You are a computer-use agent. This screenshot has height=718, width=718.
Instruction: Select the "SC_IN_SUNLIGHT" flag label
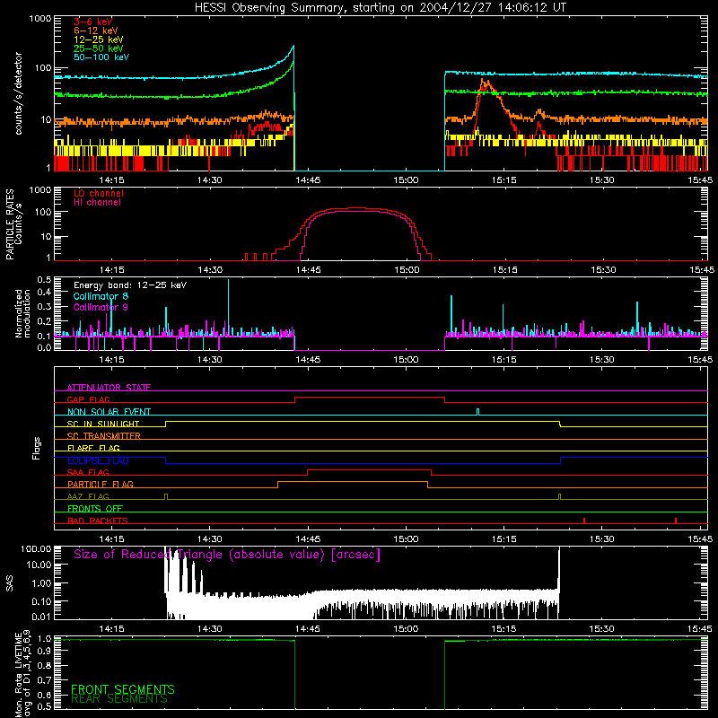tap(103, 424)
